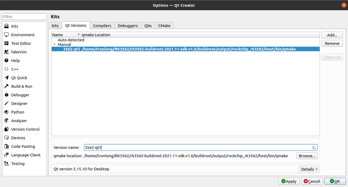Open the Compilers tab
This screenshot has width=348, height=187.
pos(102,26)
